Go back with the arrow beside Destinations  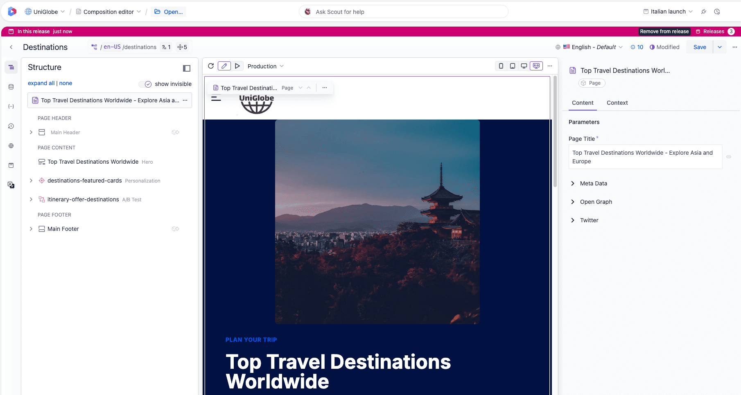coord(11,47)
